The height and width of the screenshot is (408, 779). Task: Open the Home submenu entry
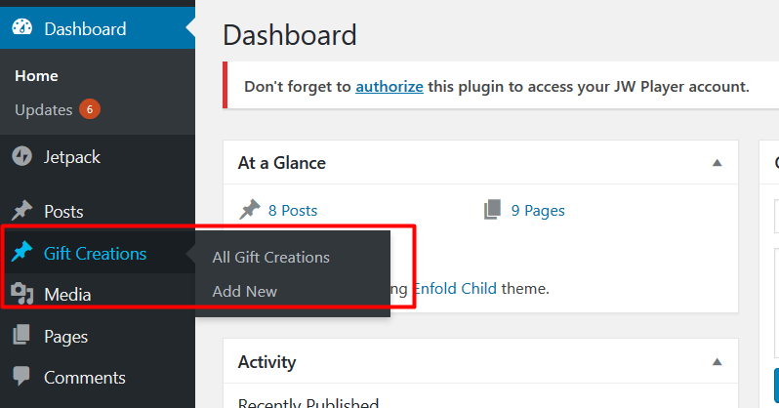(36, 75)
